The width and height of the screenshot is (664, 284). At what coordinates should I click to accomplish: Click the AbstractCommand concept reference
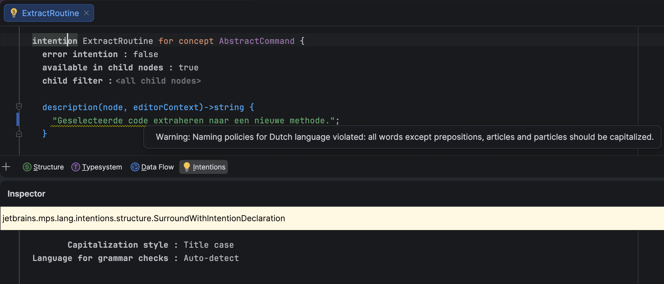[257, 41]
